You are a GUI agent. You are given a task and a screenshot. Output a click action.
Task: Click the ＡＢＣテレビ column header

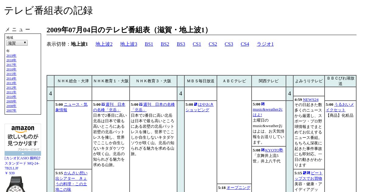click(234, 81)
